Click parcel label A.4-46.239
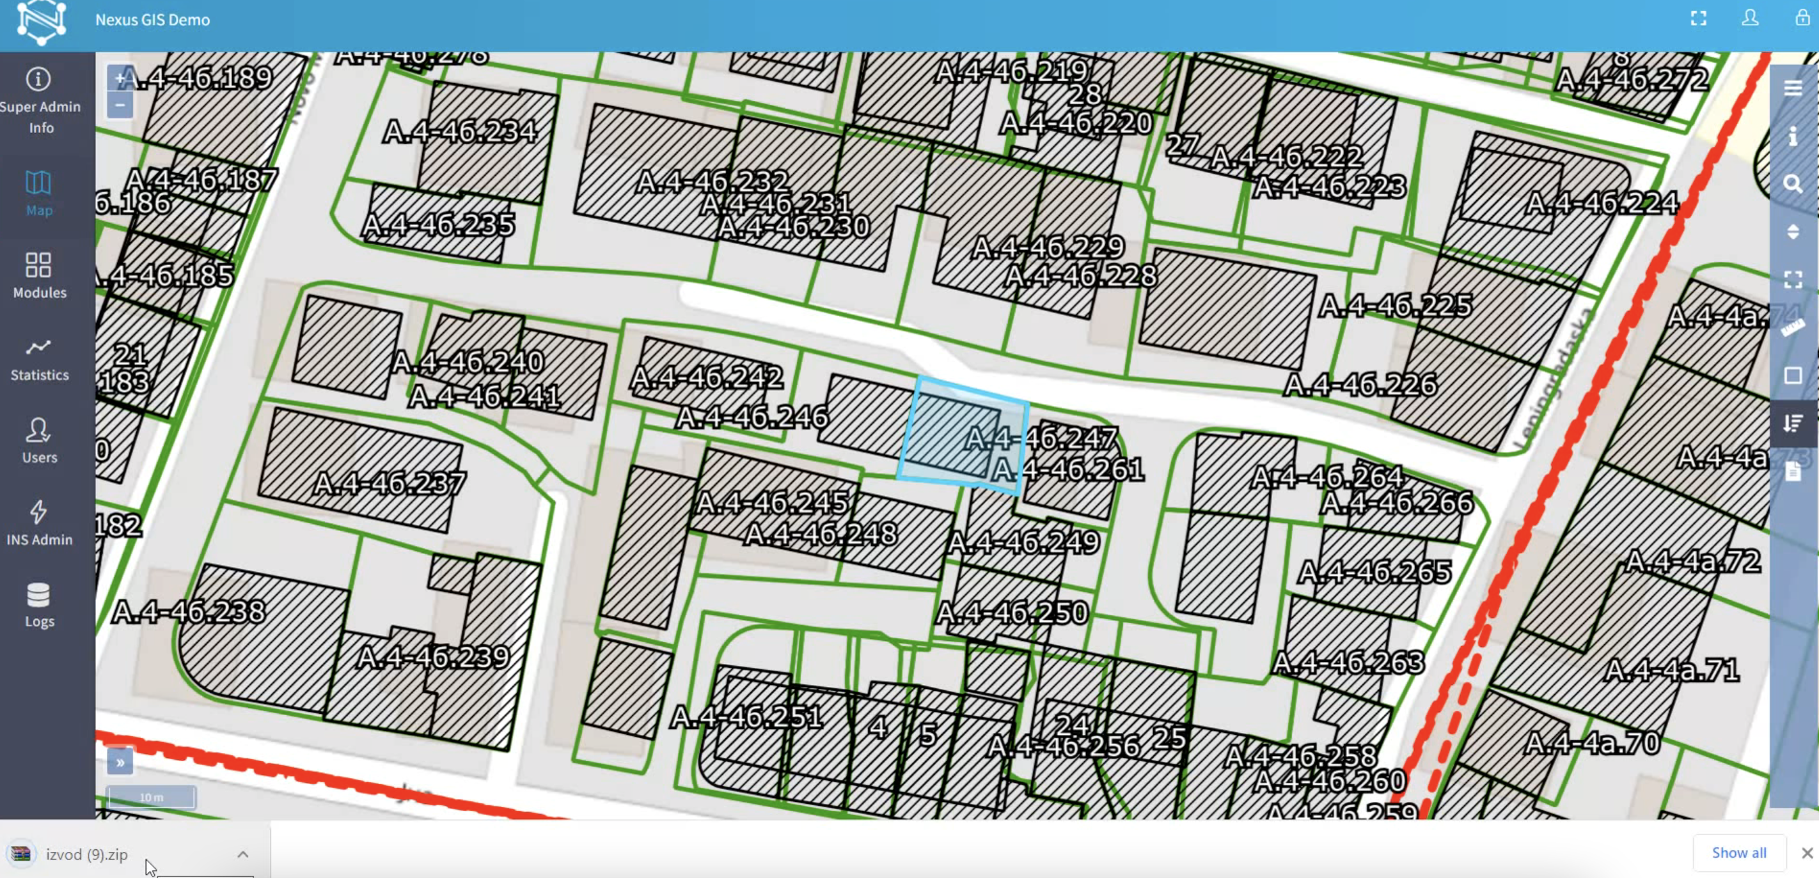The image size is (1819, 878). (x=433, y=658)
